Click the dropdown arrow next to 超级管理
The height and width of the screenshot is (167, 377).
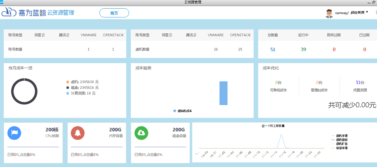pyautogui.click(x=367, y=12)
